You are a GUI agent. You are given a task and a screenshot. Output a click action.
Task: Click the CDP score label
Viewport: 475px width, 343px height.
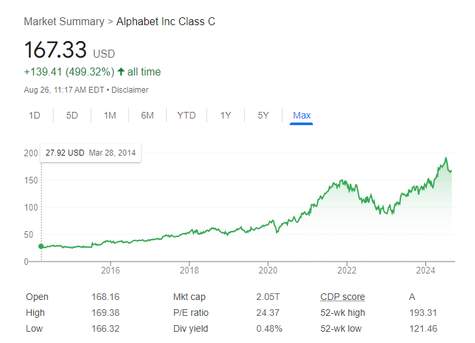(342, 297)
